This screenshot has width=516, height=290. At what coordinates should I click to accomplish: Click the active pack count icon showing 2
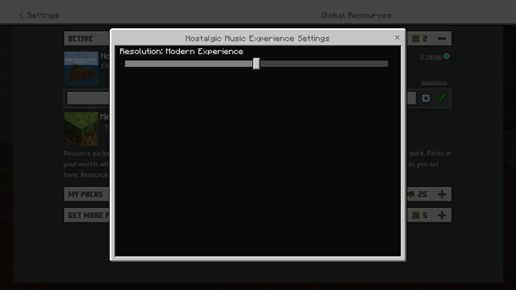[416, 38]
